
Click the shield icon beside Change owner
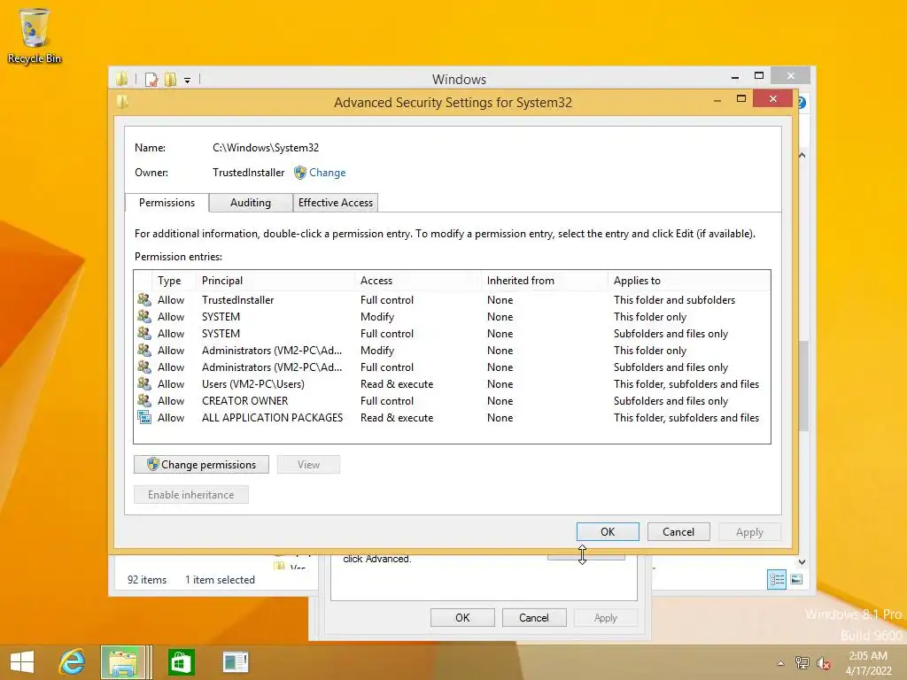pos(299,173)
